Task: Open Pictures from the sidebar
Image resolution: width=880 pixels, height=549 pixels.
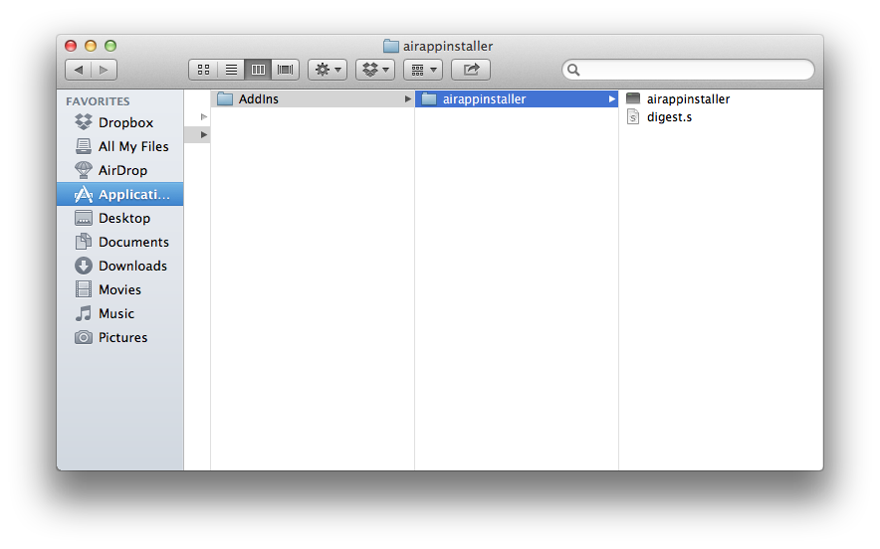Action: [120, 337]
